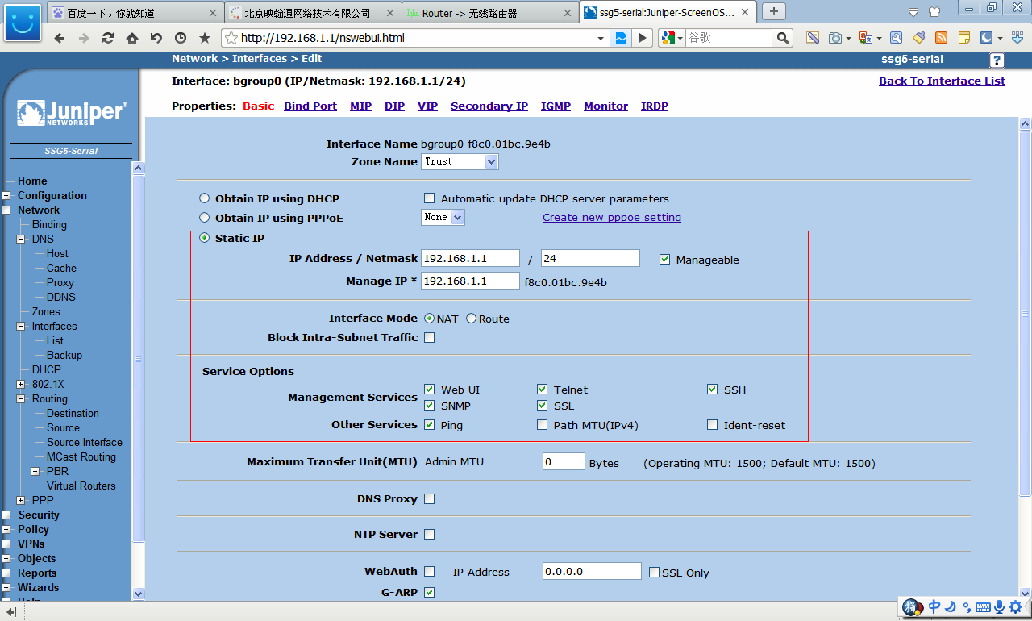Click the Admin MTU input field

(563, 462)
